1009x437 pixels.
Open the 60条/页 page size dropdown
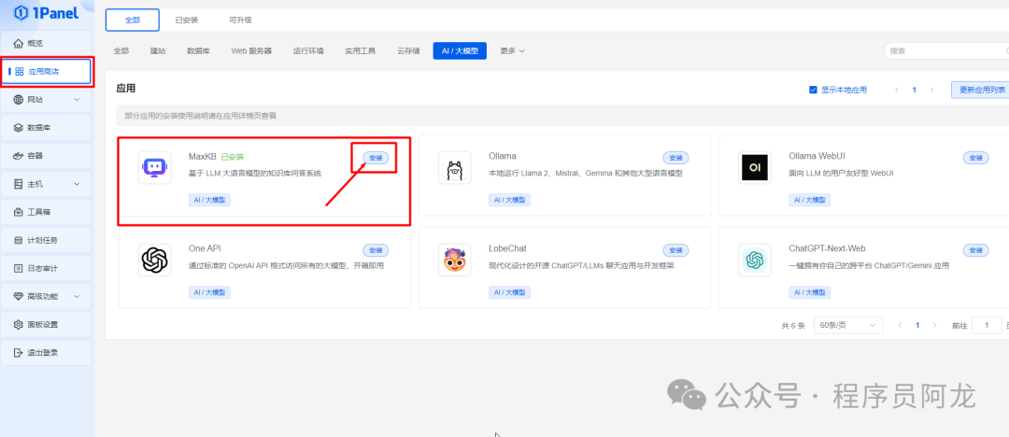(x=847, y=326)
